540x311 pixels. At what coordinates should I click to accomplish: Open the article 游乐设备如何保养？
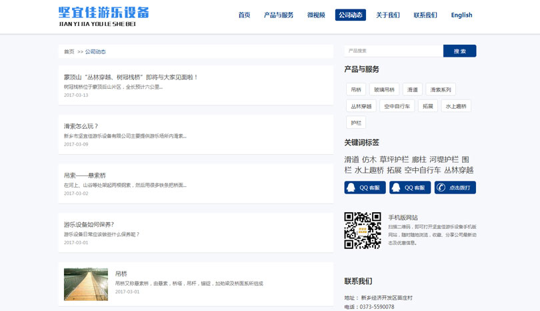tap(89, 224)
